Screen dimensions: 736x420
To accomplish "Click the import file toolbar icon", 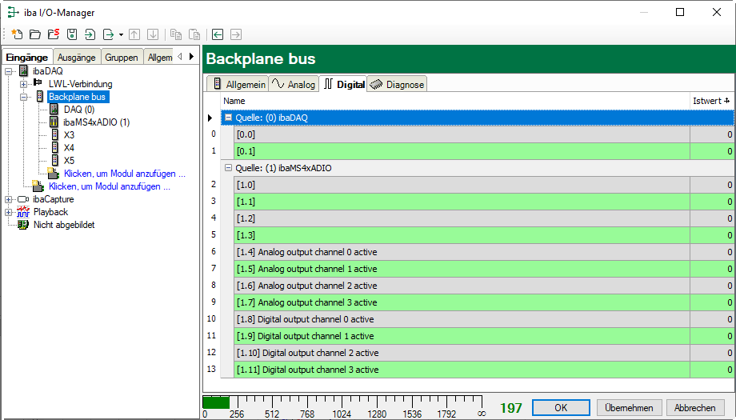I will pos(90,34).
